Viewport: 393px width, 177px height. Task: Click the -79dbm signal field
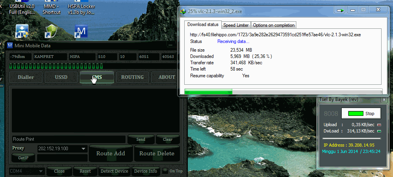point(21,57)
